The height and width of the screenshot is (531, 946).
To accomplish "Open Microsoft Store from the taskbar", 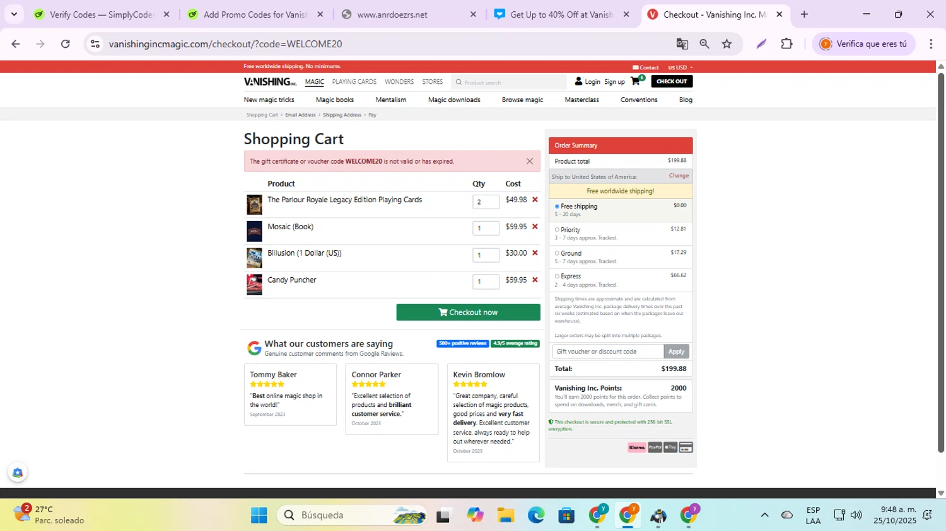I will click(566, 515).
